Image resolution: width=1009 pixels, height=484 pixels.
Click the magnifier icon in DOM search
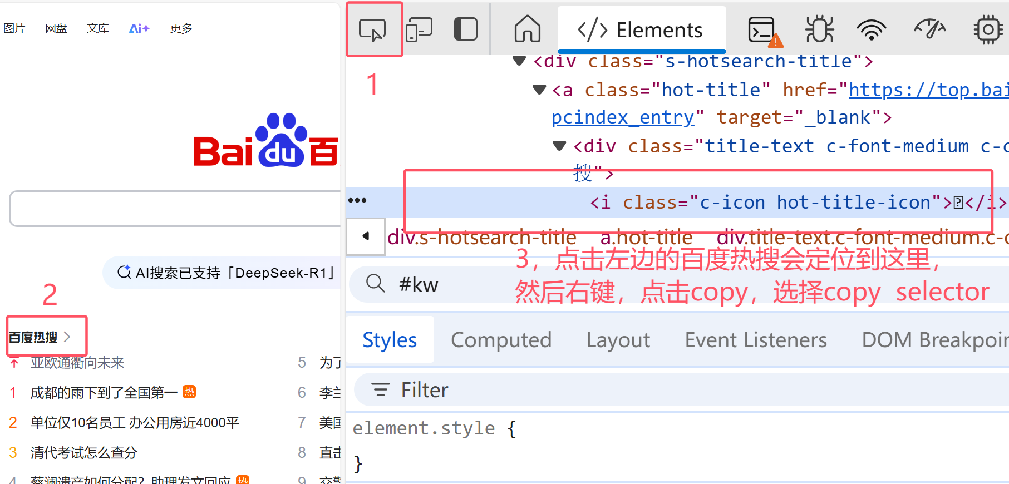pos(376,284)
